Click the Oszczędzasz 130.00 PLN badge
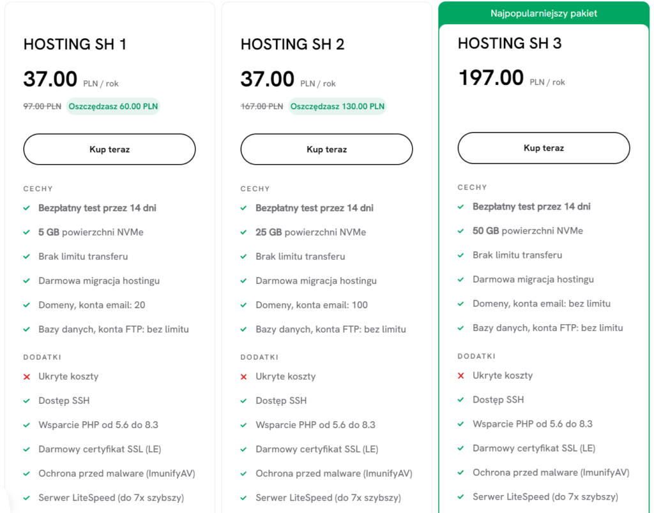 pos(337,107)
